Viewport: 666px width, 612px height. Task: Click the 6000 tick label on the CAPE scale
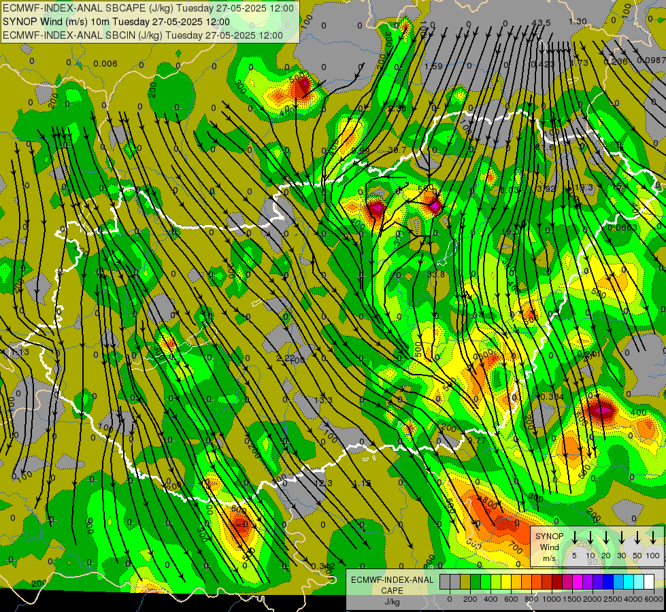(653, 599)
